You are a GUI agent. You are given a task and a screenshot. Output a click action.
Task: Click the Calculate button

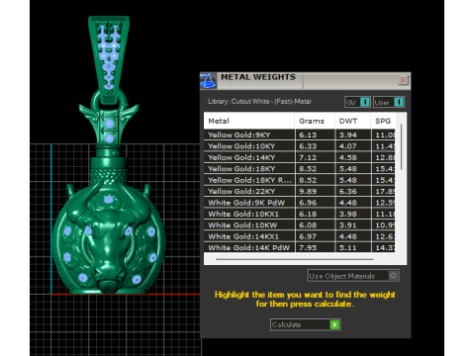tap(305, 324)
